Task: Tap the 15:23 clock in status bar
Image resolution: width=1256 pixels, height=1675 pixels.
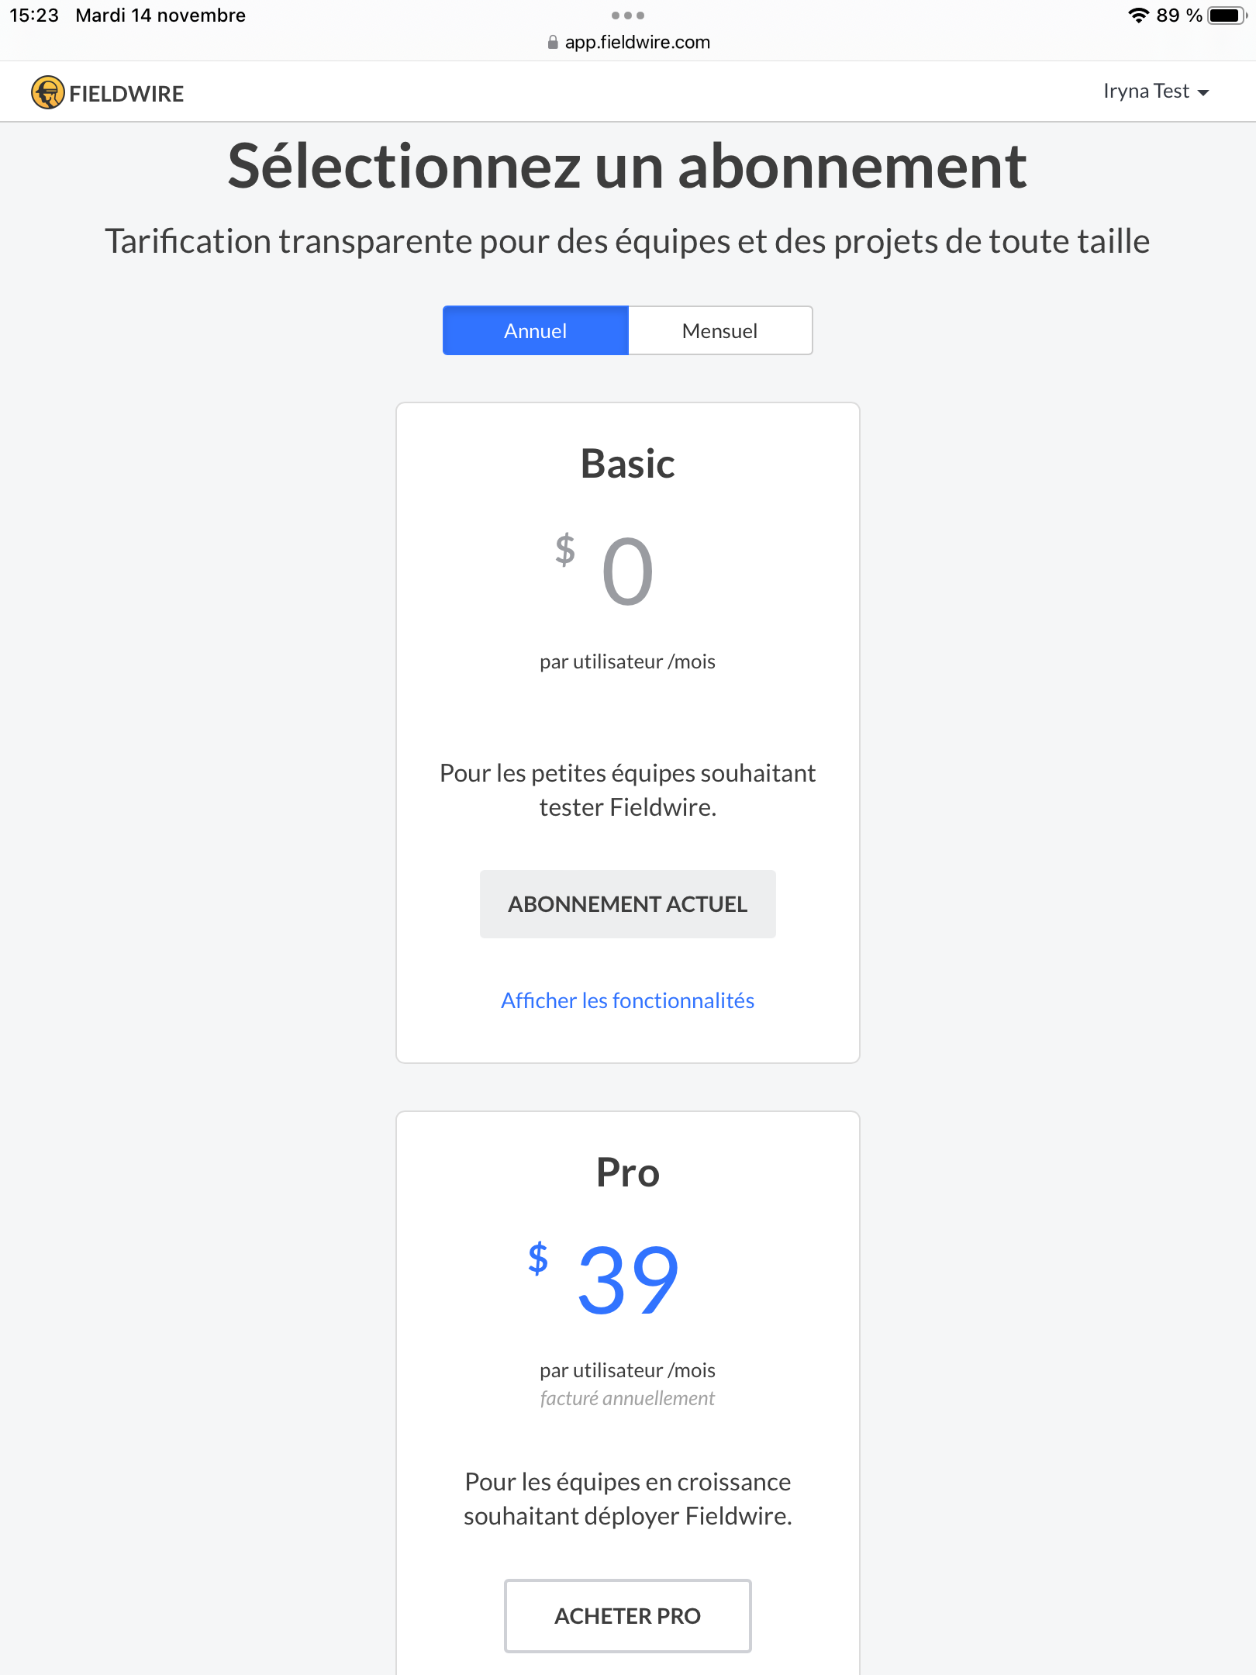Action: pos(34,16)
